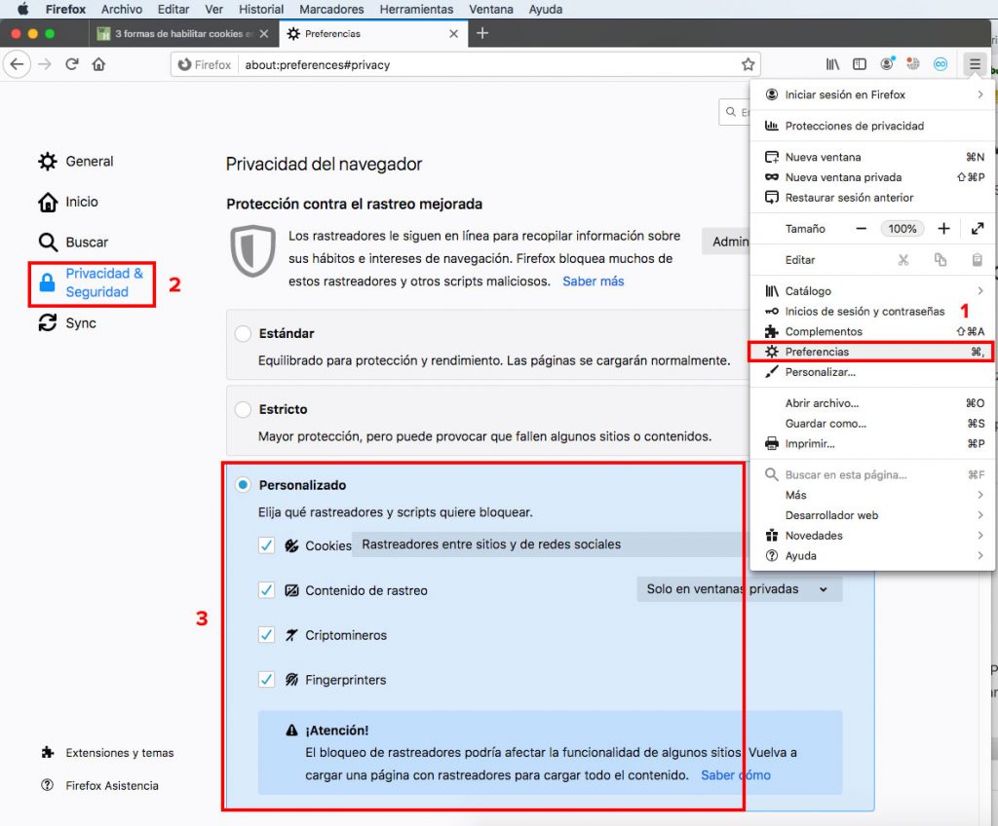The image size is (998, 826).
Task: Choose Imprimir... menu entry
Action: (872, 444)
